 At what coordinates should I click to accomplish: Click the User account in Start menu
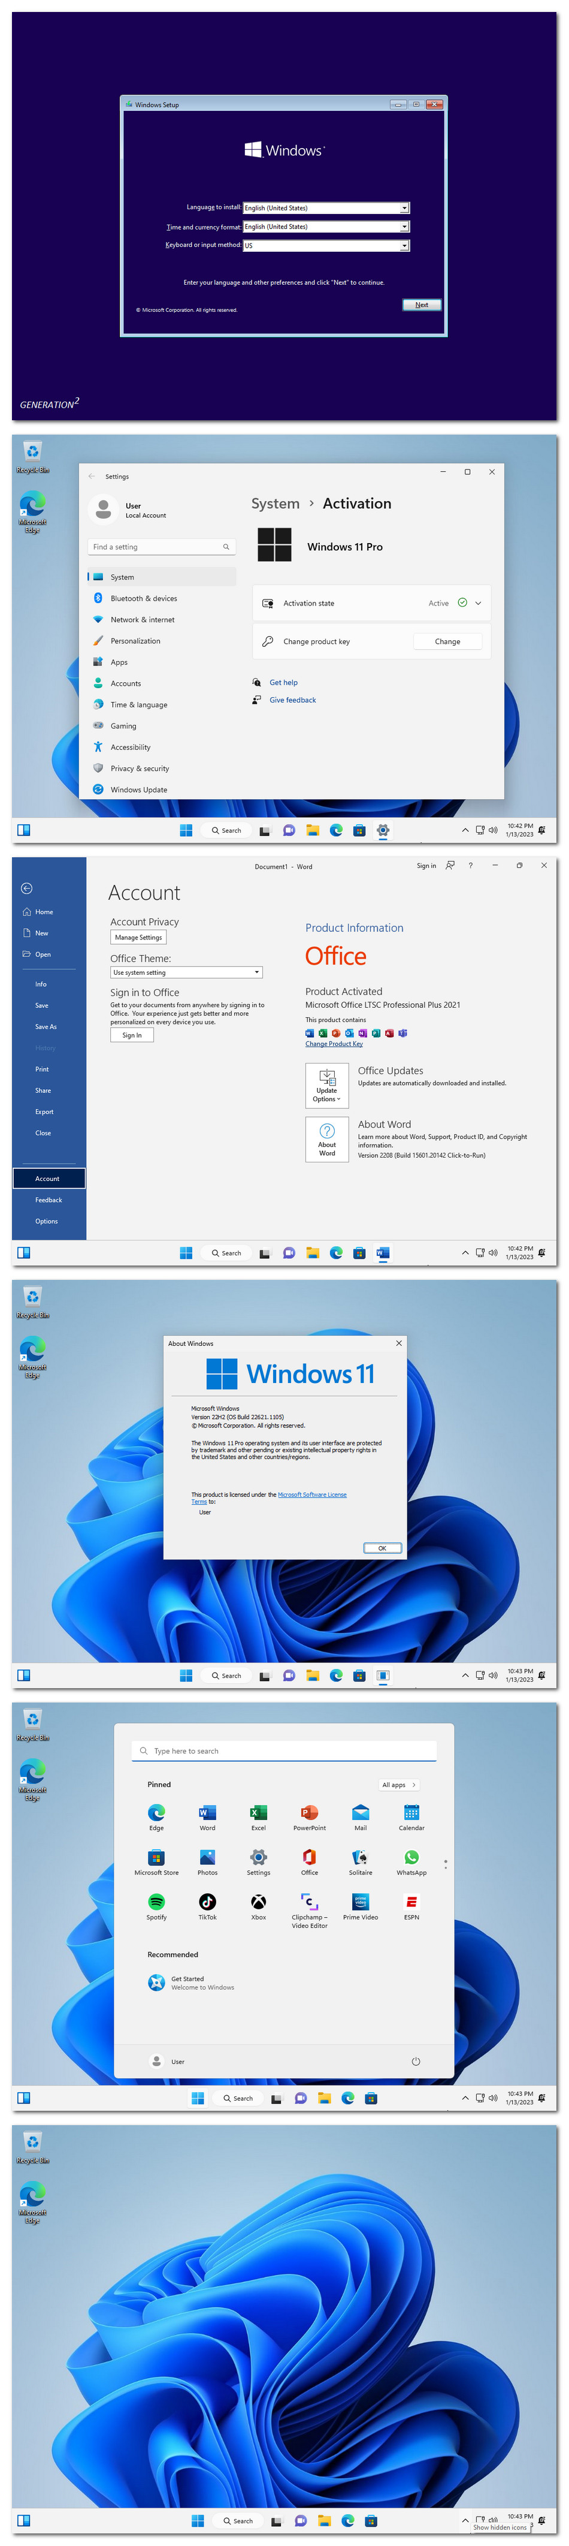168,2062
